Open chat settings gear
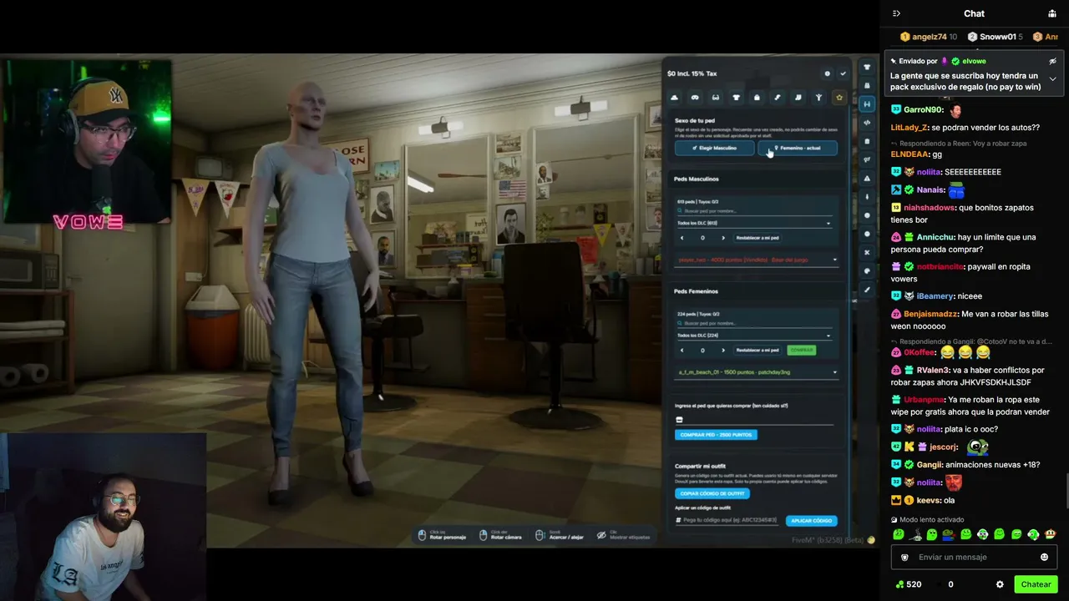1069x601 pixels. click(x=1000, y=584)
